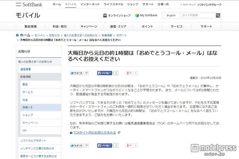Open キャンペーン tab in main menu

pos(89,27)
